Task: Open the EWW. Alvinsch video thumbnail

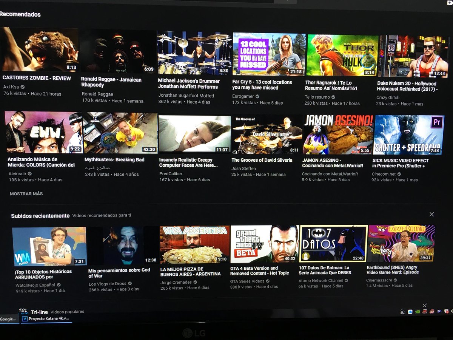Action: [x=44, y=132]
